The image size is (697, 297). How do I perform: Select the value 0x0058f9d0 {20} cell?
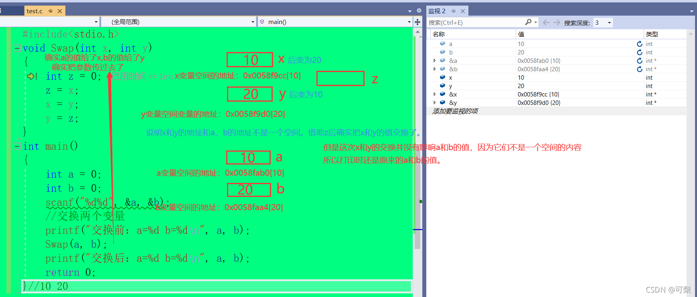click(539, 102)
